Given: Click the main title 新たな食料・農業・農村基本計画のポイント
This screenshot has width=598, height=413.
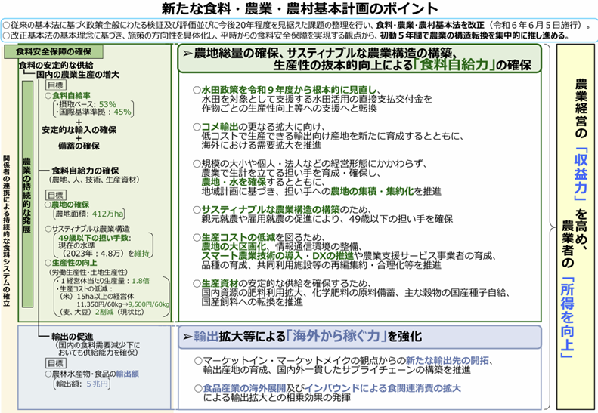Looking at the screenshot, I should coord(299,9).
